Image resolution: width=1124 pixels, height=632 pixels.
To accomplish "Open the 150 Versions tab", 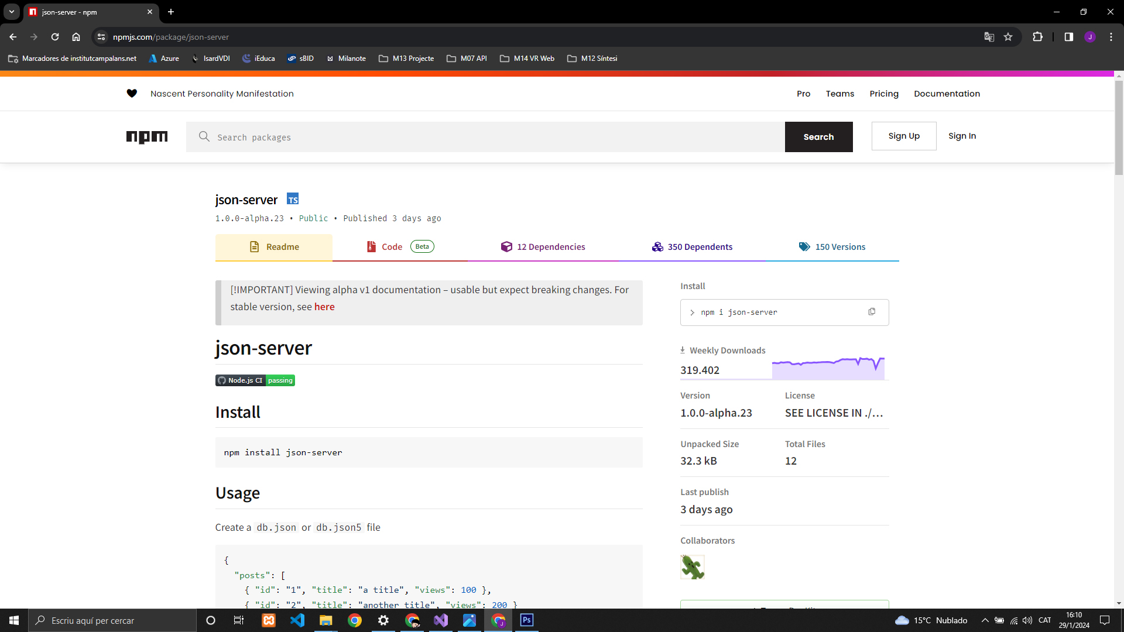I will pyautogui.click(x=832, y=247).
